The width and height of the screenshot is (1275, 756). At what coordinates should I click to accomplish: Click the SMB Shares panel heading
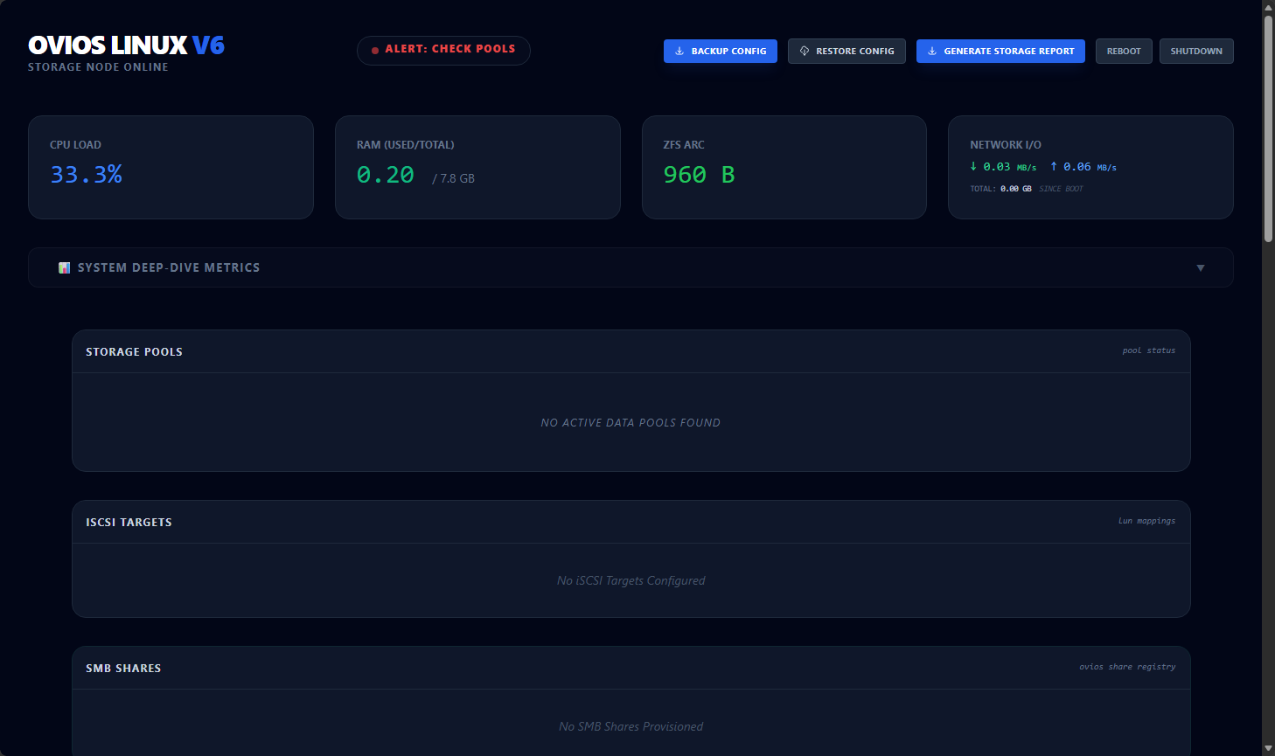tap(123, 669)
